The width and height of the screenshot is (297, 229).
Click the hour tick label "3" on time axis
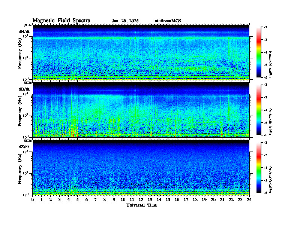(60, 199)
